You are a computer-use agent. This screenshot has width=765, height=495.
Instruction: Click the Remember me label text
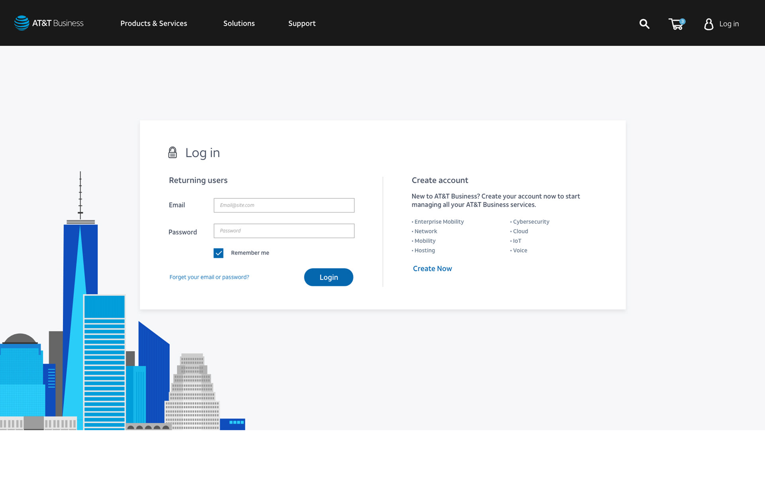pos(250,253)
